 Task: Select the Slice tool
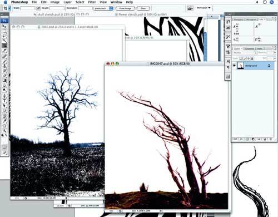point(4,50)
